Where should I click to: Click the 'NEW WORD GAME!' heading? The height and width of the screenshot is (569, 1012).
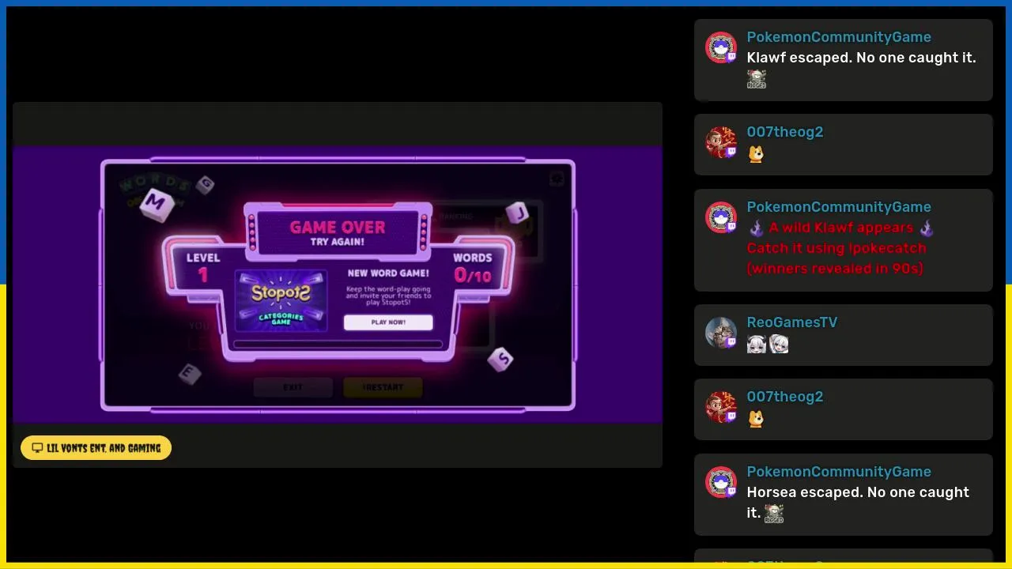tap(388, 273)
